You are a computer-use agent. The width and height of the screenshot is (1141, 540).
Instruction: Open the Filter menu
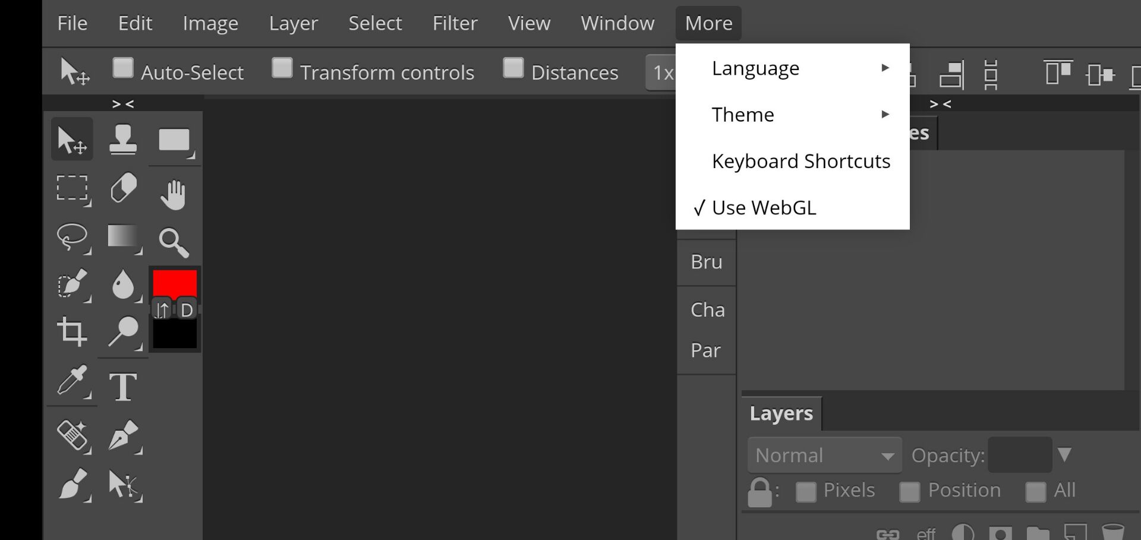455,23
